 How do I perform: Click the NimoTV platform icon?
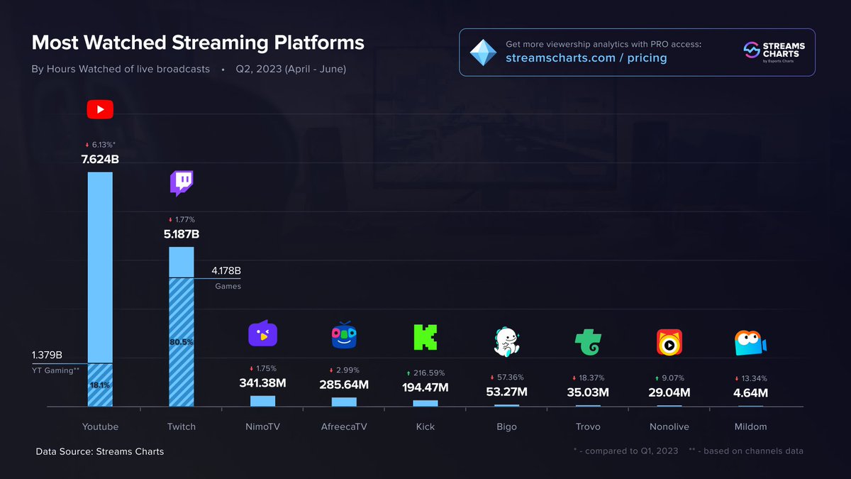pos(263,334)
